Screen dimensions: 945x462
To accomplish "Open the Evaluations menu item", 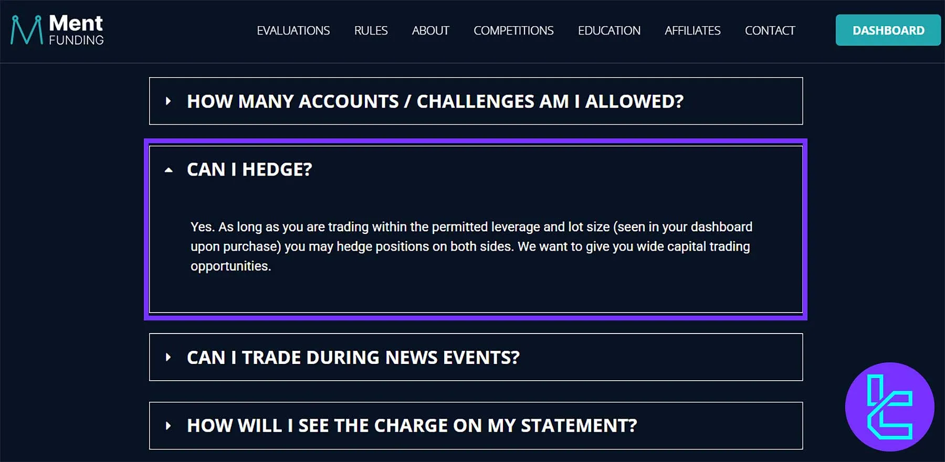I will click(293, 30).
